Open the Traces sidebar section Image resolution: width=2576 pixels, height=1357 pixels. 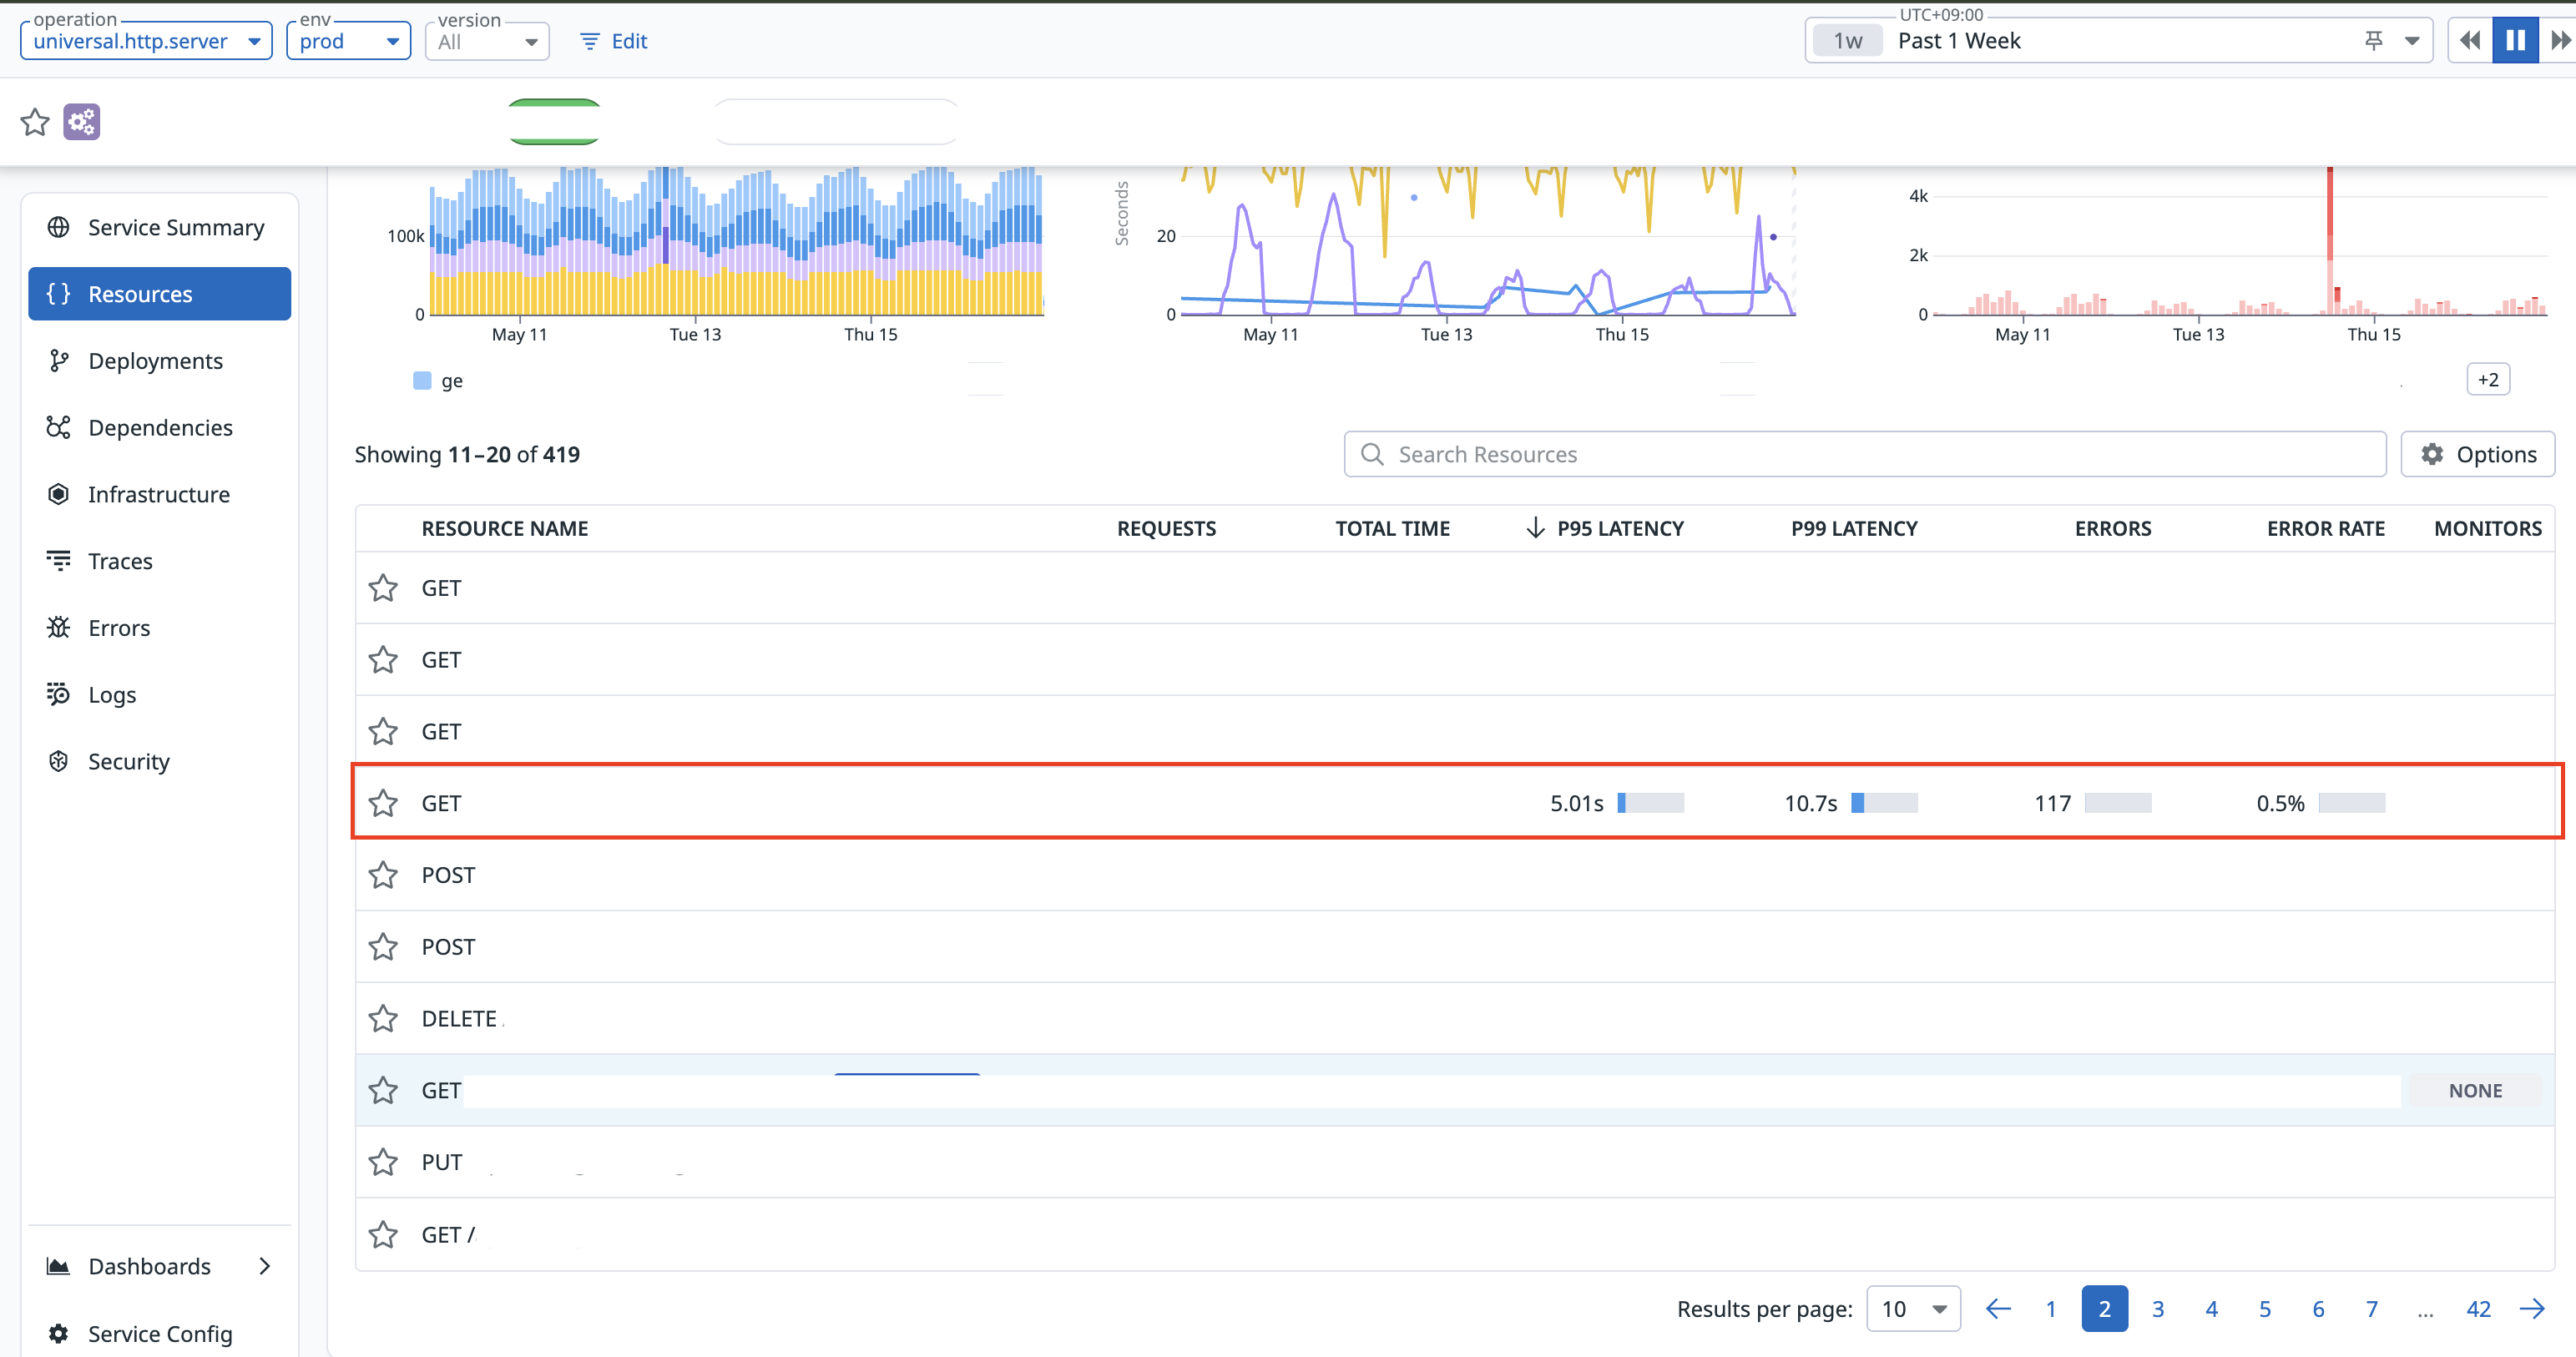(120, 561)
